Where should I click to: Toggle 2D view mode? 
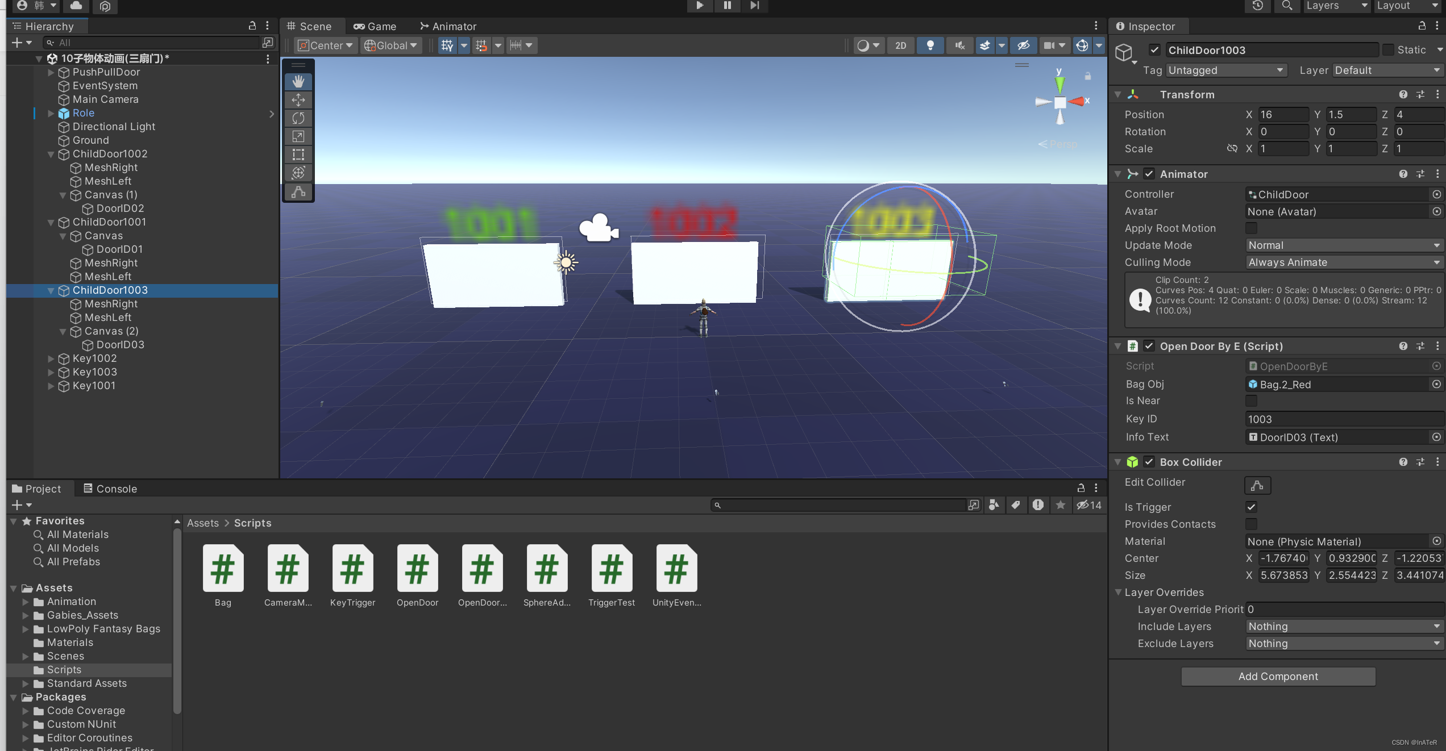tap(900, 45)
